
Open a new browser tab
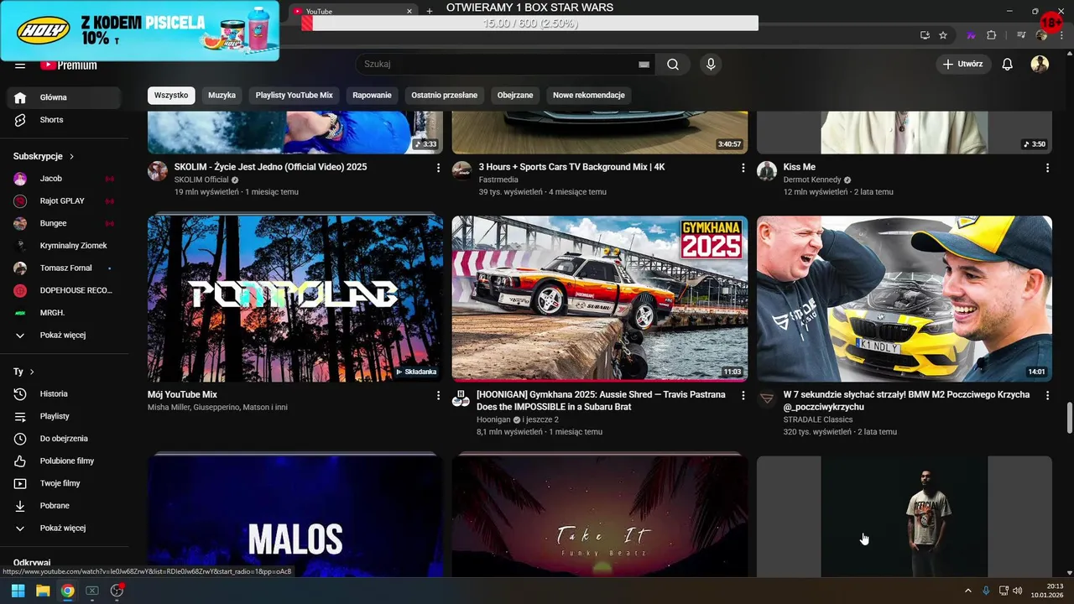430,11
